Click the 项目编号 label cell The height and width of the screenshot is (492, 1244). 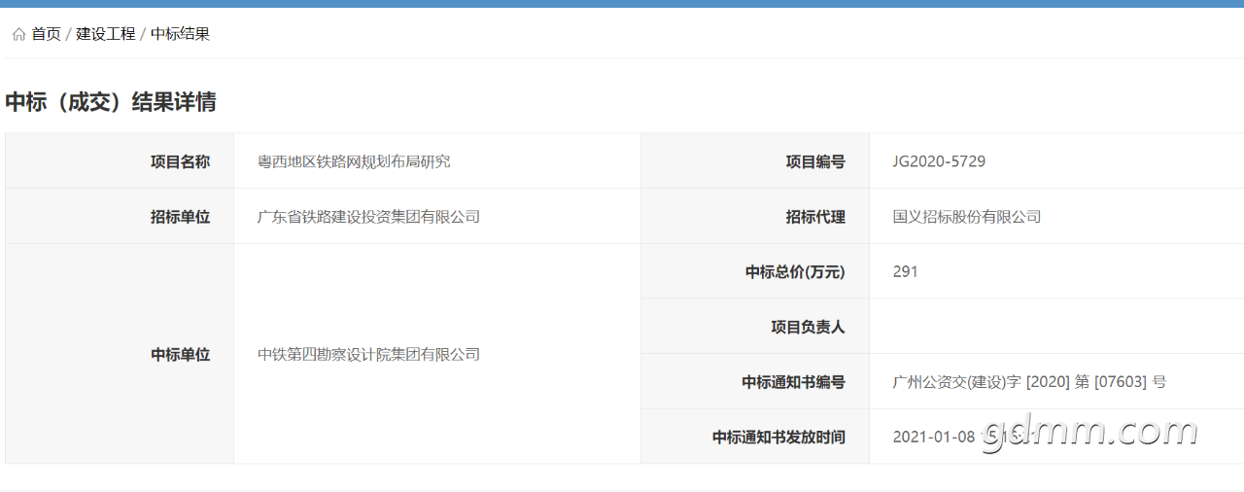click(x=814, y=161)
